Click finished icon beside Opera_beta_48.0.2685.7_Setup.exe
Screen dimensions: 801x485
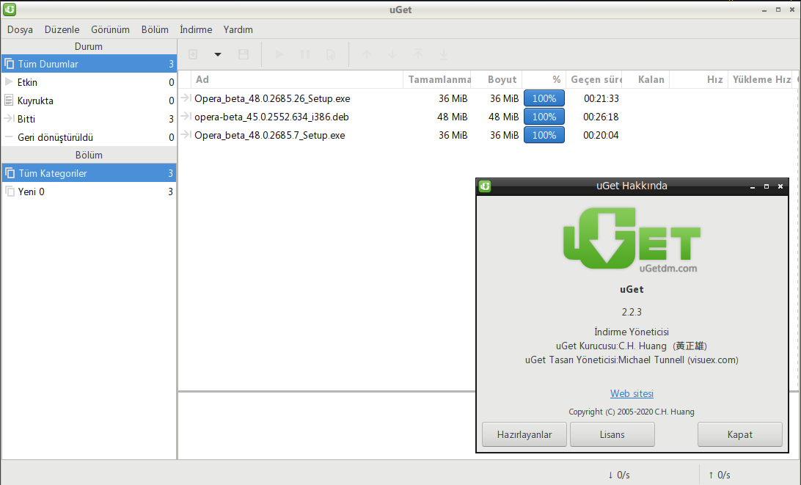point(186,134)
